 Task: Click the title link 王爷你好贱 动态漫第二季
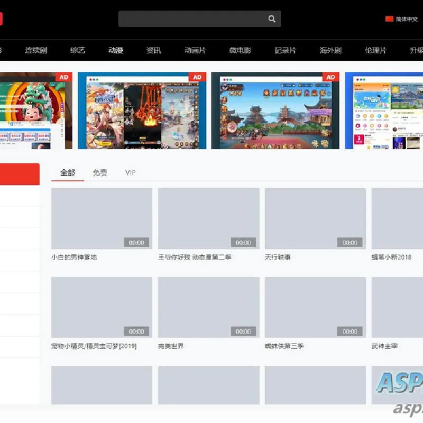pos(195,257)
